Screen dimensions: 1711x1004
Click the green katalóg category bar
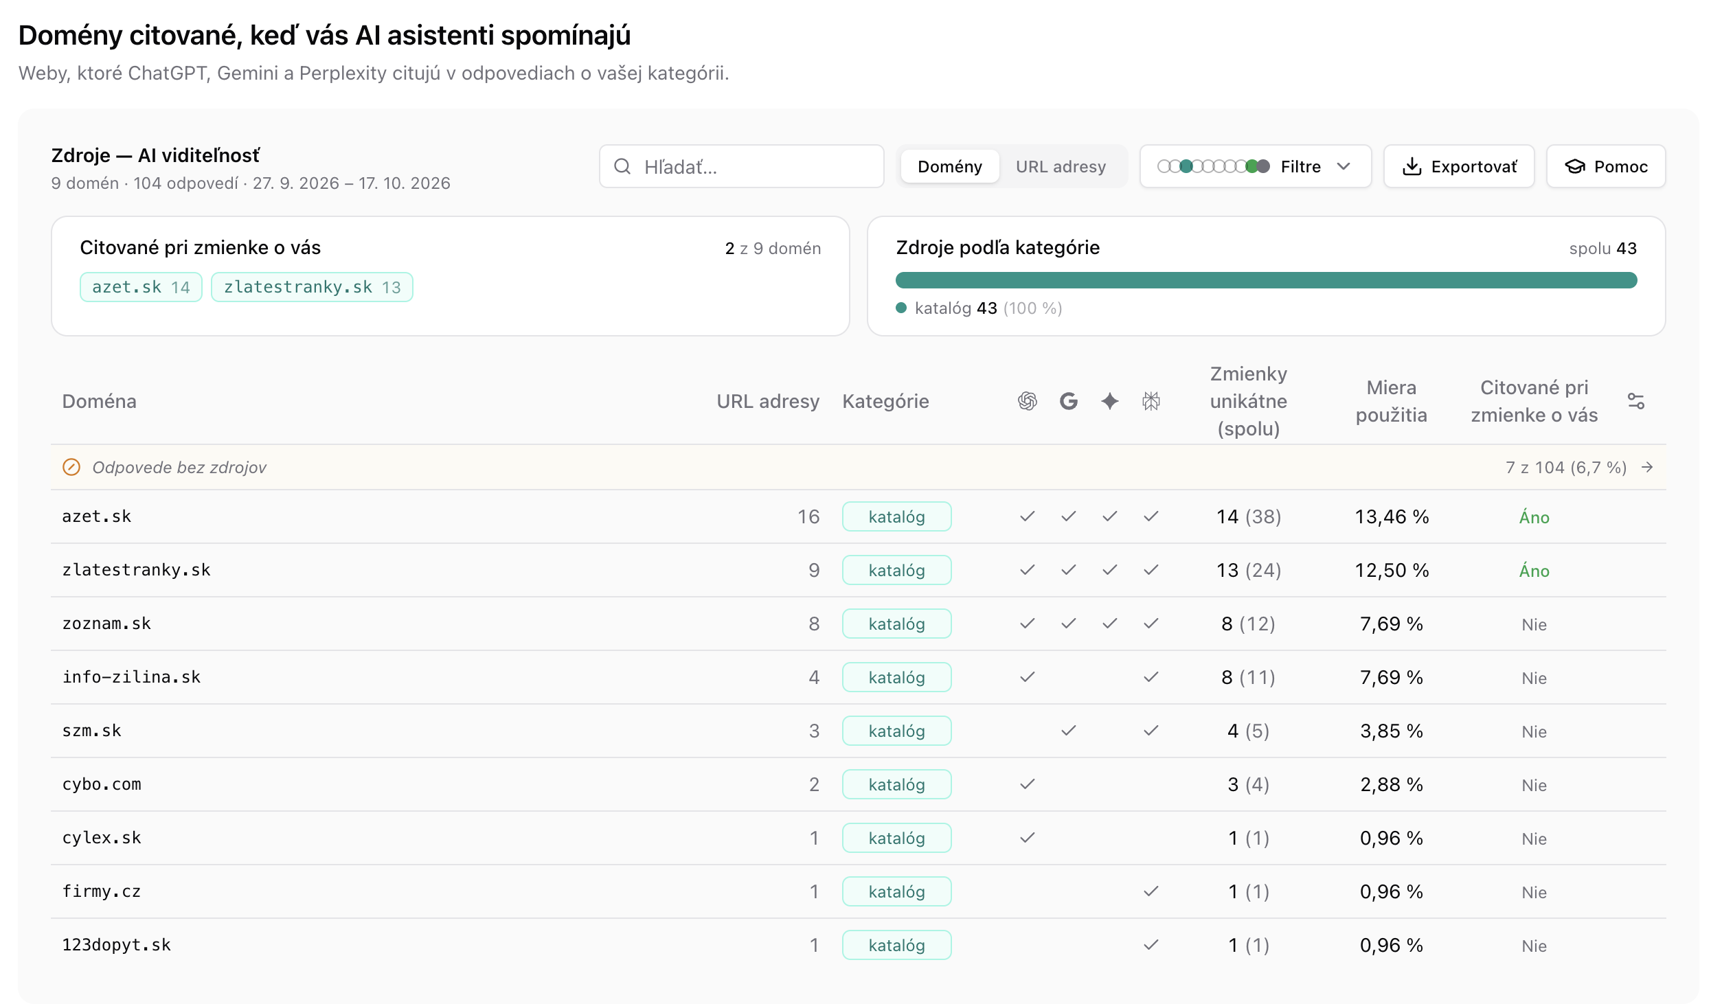(1266, 280)
